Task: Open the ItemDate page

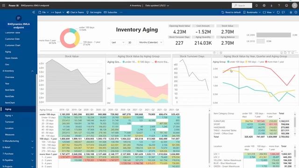Action: [x=9, y=97]
